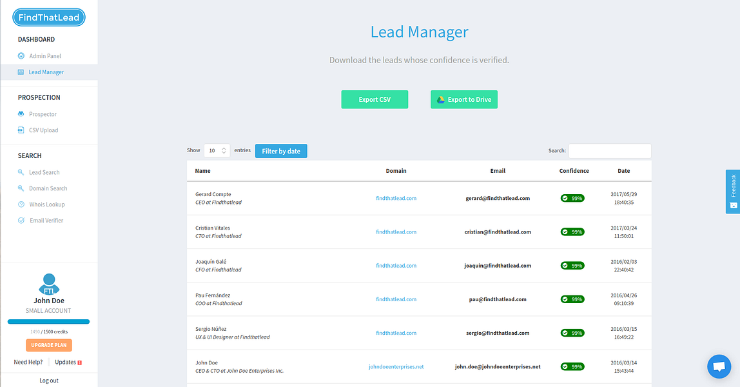
Task: Click the Export CSV button
Action: click(375, 99)
